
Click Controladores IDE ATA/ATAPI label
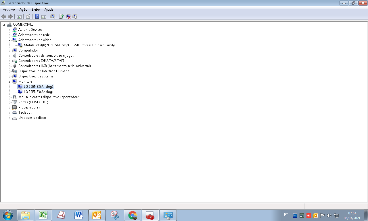tap(41, 61)
